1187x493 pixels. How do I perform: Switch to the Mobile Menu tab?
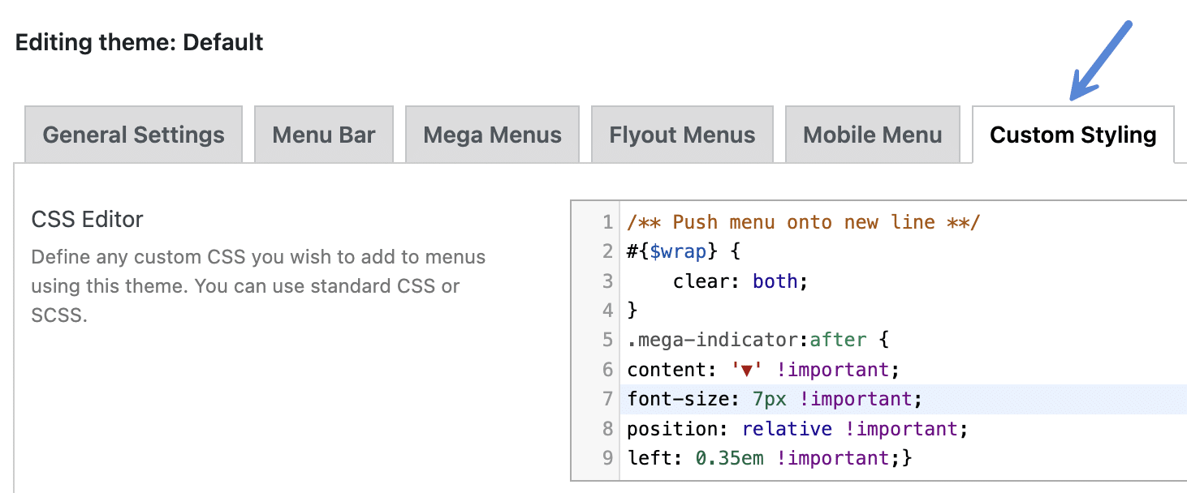[872, 135]
